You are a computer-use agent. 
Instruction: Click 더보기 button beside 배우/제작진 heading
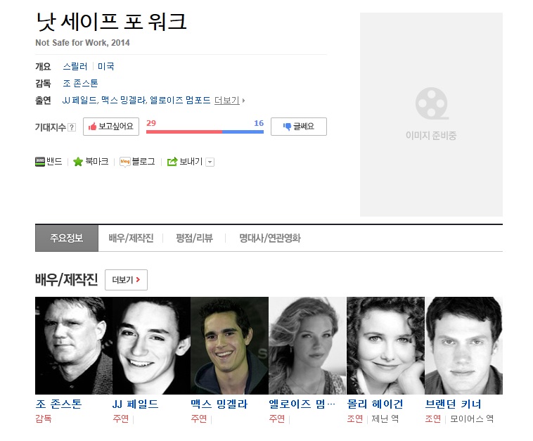[126, 280]
